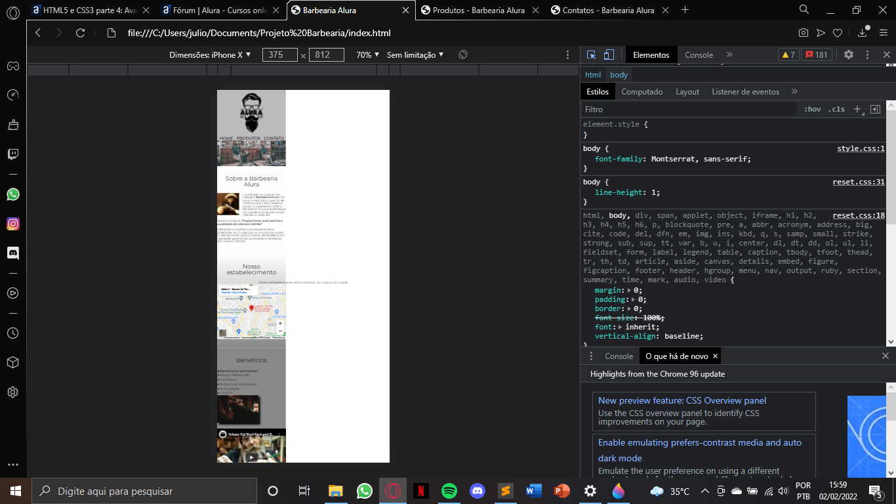Open New preview feature CSS Overview link

682,401
